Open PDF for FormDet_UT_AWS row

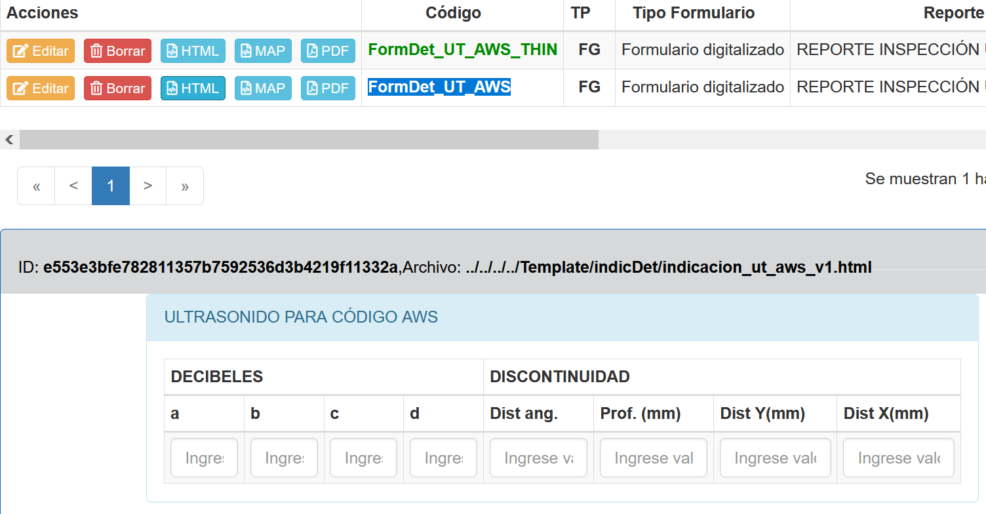[328, 88]
